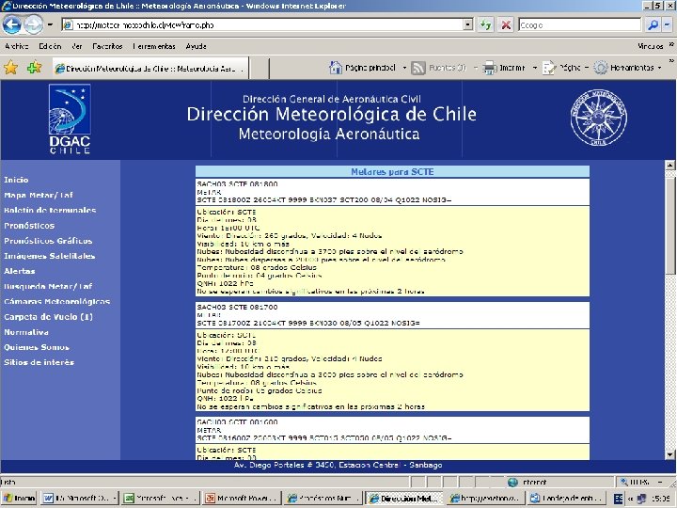Click the Add to Favorites star-plus icon

click(34, 68)
